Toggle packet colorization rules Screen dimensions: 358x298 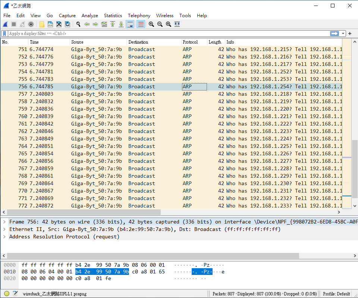click(141, 24)
